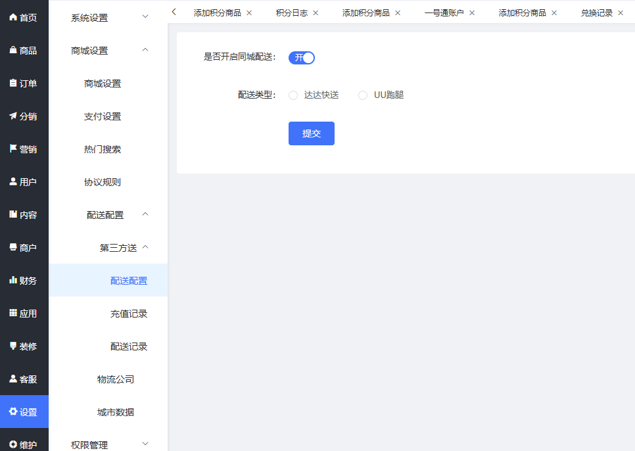Open the 财务 bar chart icon
Viewport: 635px width, 451px height.
click(13, 280)
